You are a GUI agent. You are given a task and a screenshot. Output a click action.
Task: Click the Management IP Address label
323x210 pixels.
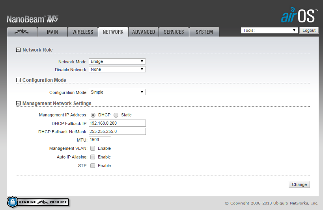pyautogui.click(x=63, y=115)
